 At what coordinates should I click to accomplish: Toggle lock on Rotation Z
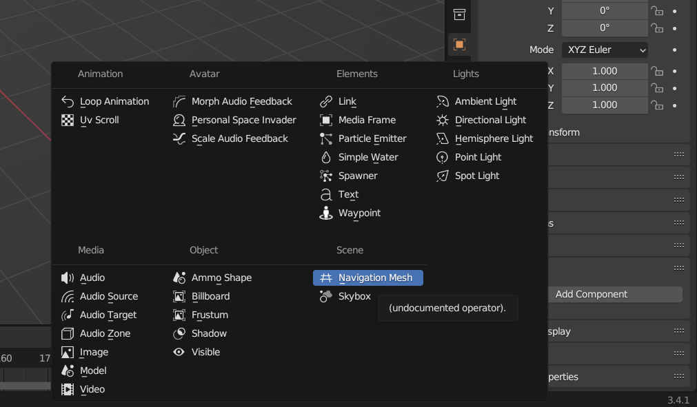(658, 28)
